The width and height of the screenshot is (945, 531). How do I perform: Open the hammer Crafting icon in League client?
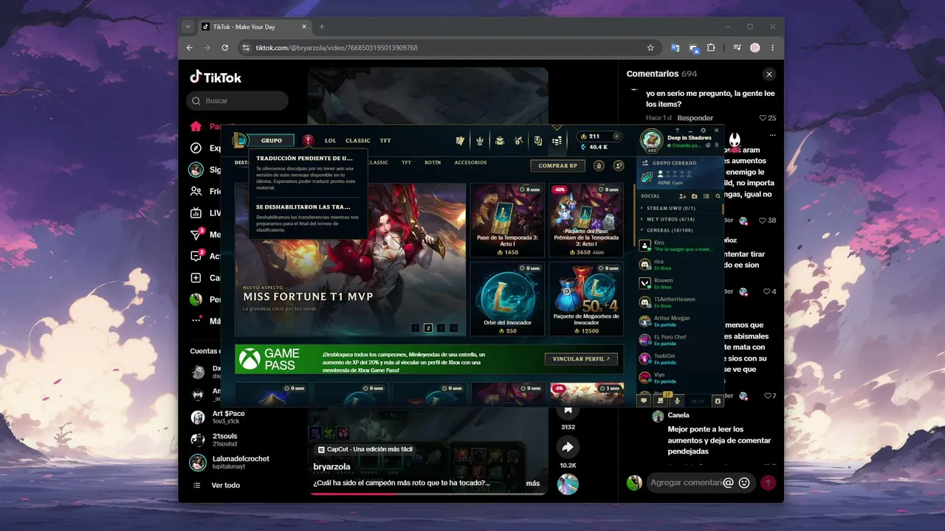(x=518, y=141)
